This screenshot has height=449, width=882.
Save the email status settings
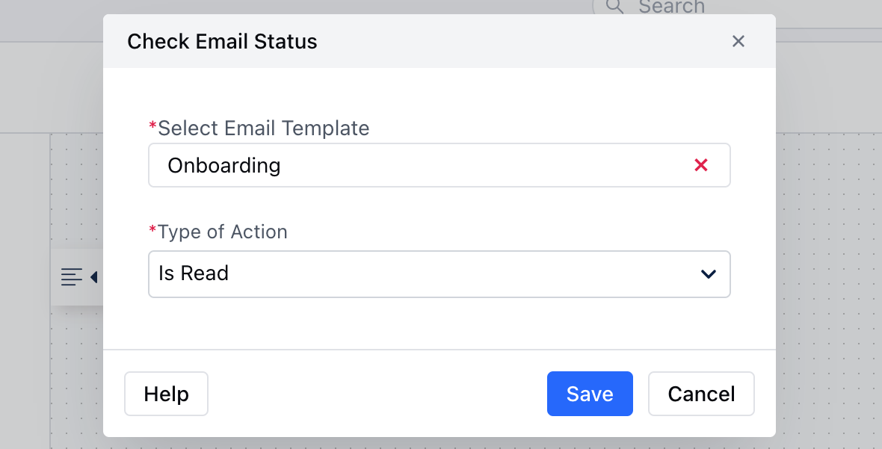[590, 394]
